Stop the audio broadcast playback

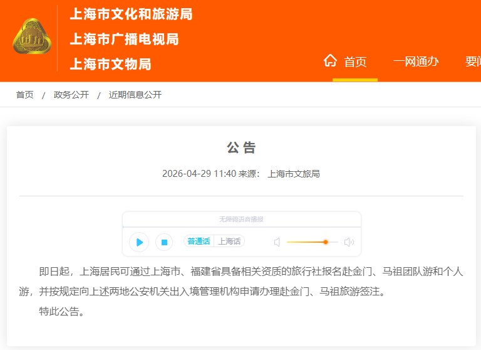164,242
